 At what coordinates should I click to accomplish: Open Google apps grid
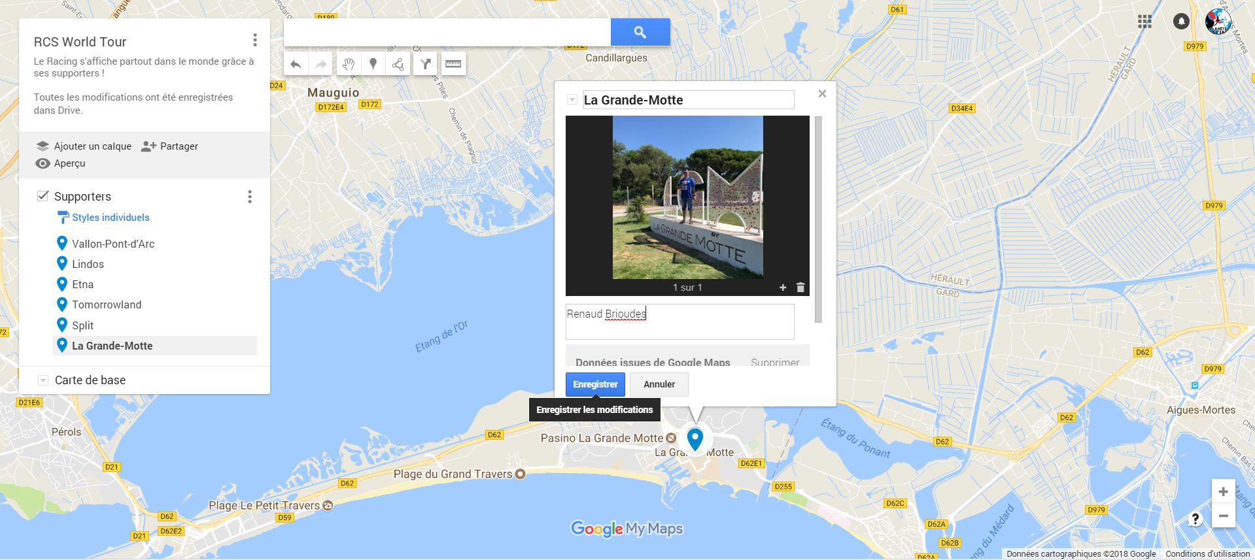(1144, 22)
